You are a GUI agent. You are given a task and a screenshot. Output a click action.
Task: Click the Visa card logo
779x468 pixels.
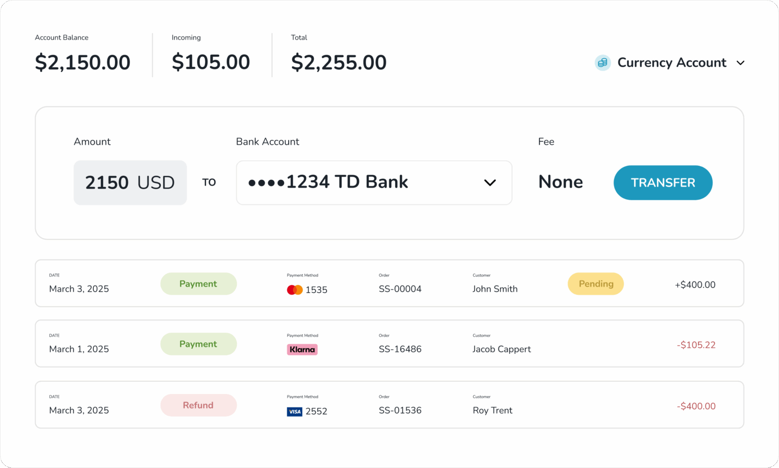pyautogui.click(x=295, y=411)
